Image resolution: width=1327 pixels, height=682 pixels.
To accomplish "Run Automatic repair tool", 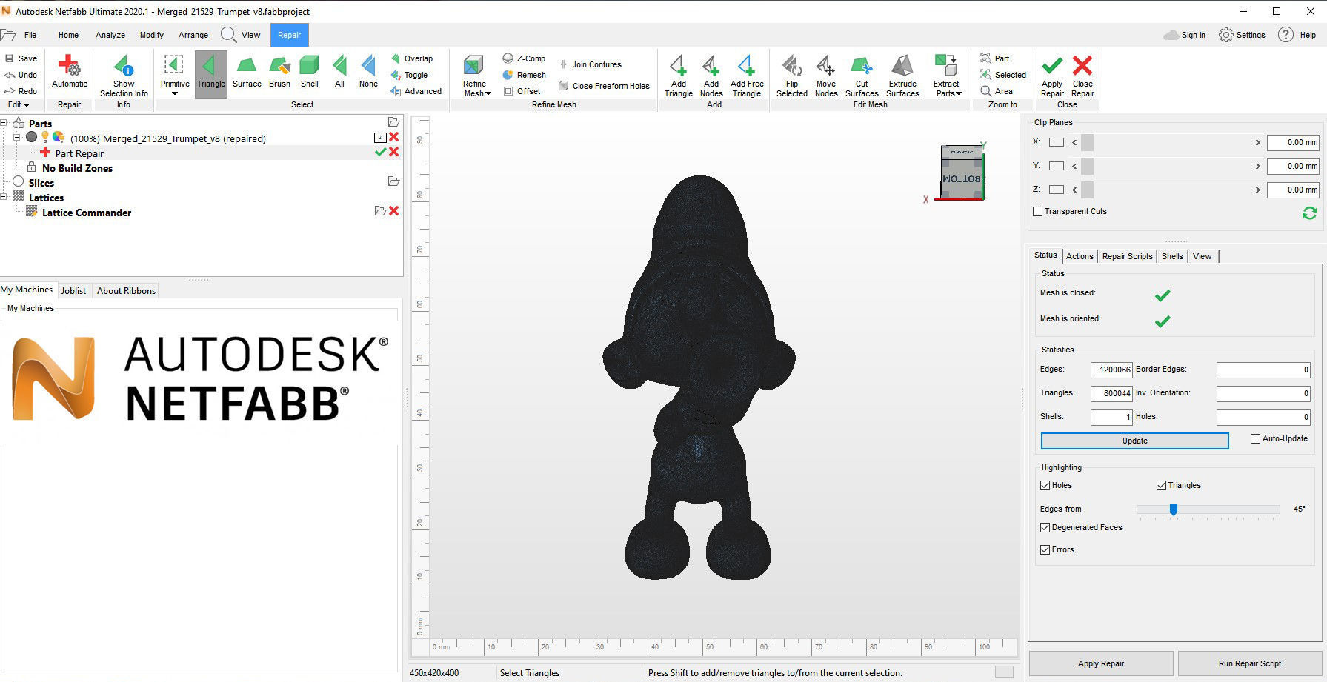I will [70, 73].
